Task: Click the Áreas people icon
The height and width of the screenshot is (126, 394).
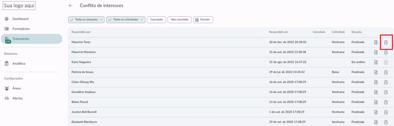Action: point(7,88)
